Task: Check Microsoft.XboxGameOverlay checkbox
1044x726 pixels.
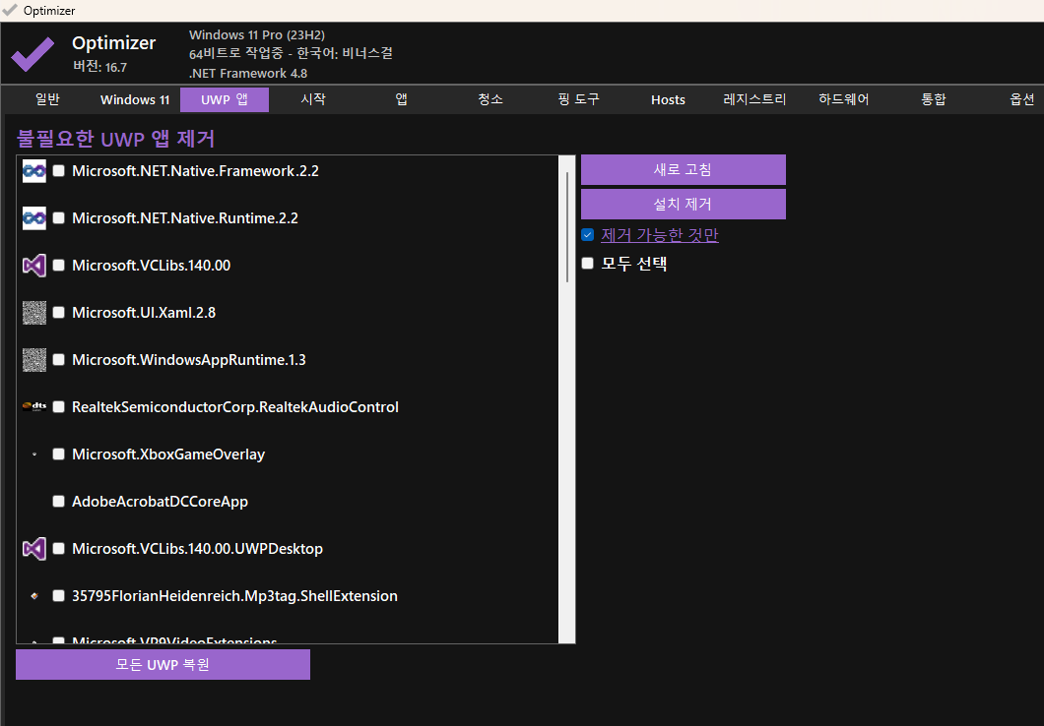Action: click(x=58, y=454)
